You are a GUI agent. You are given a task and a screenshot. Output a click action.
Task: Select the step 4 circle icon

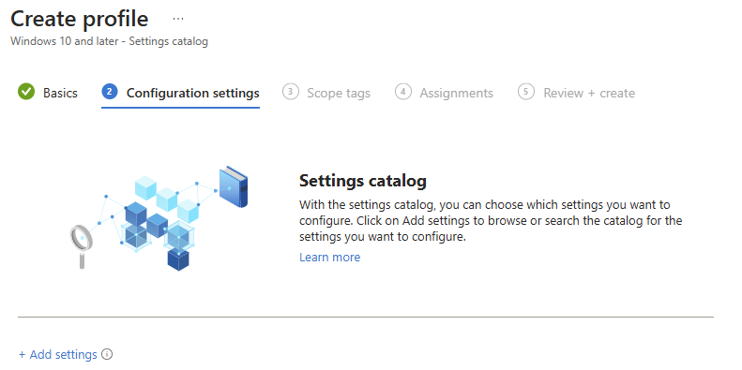coord(402,92)
